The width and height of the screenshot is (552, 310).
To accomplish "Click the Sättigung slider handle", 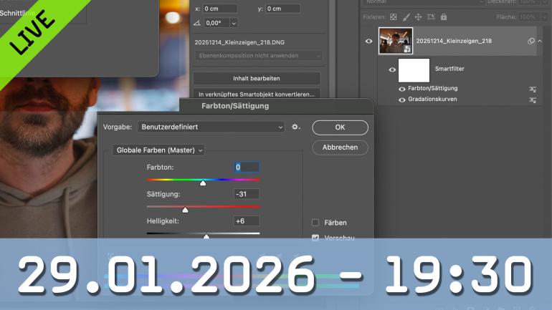I will pos(185,210).
